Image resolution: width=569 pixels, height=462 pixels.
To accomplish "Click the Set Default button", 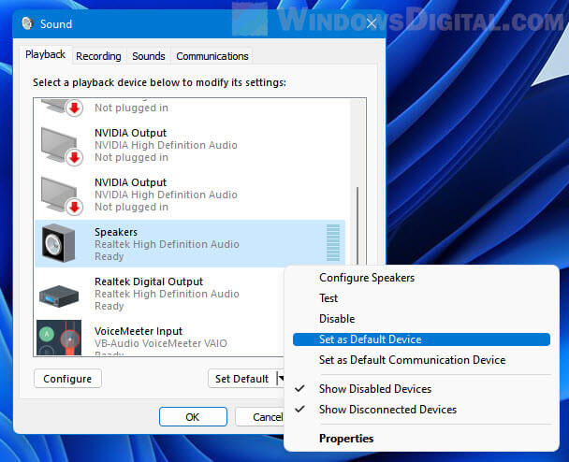I will click(x=241, y=379).
